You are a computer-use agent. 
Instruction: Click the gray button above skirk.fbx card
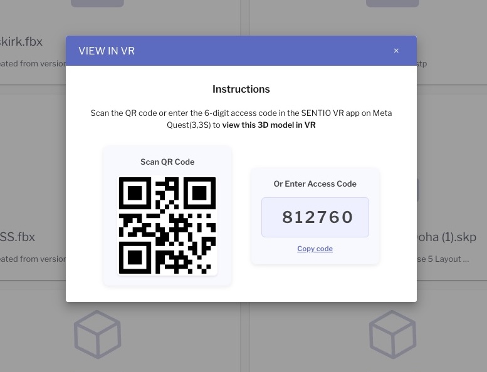pyautogui.click(x=97, y=3)
